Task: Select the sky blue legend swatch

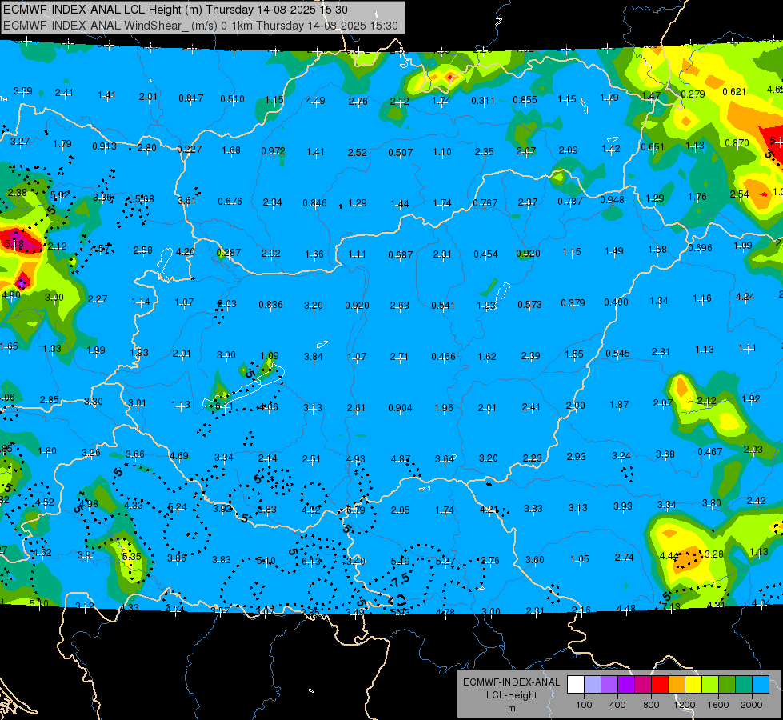Action: tap(761, 685)
